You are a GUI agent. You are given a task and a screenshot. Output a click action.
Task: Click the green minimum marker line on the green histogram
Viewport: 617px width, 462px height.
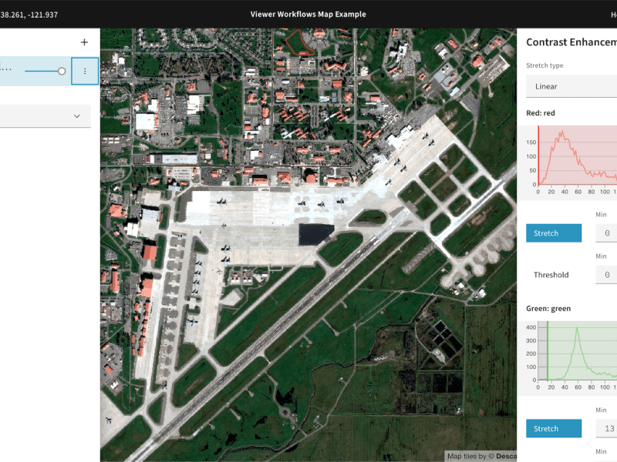pyautogui.click(x=548, y=353)
